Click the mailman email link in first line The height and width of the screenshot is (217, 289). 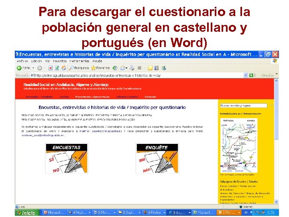tap(101, 131)
